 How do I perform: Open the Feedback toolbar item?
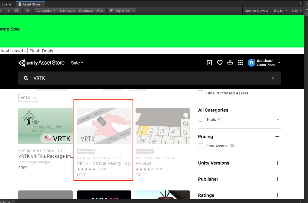86,11
